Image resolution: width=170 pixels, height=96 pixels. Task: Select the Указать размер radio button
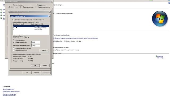(x=14, y=40)
